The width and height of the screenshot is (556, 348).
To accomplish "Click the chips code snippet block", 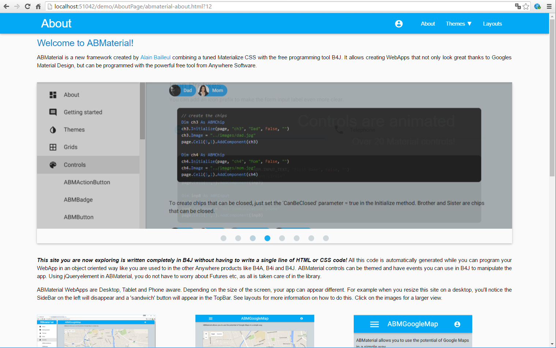I will (329, 145).
